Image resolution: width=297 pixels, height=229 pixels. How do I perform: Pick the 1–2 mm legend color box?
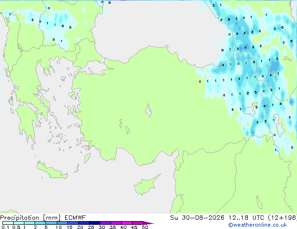click(30, 223)
